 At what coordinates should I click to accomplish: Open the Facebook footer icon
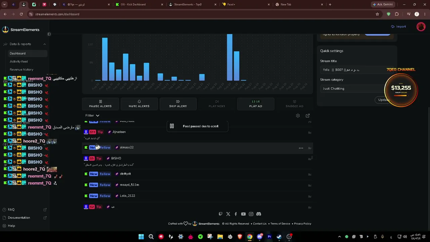(x=236, y=214)
